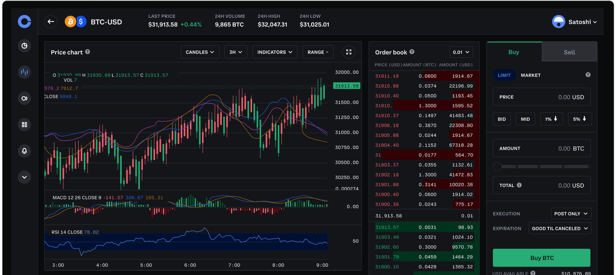Click the dashboard grid icon in the sidebar

click(24, 124)
